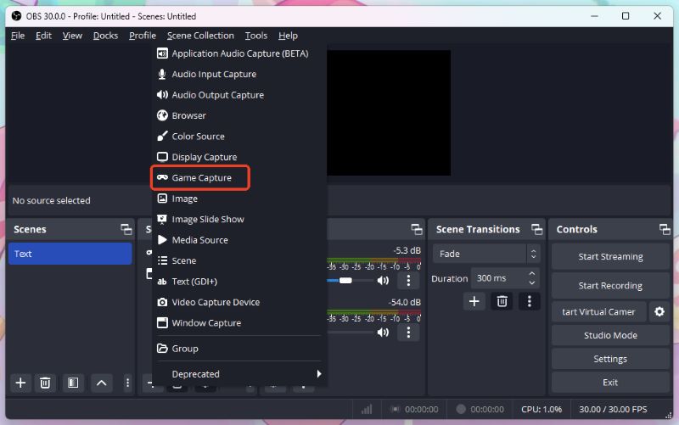The height and width of the screenshot is (425, 679).
Task: Click the paintbrush icon next to Color Source
Action: coord(162,137)
